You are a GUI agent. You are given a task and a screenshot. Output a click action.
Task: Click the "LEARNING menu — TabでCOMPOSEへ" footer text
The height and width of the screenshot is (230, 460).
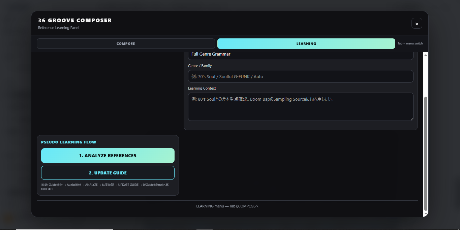coord(227,206)
